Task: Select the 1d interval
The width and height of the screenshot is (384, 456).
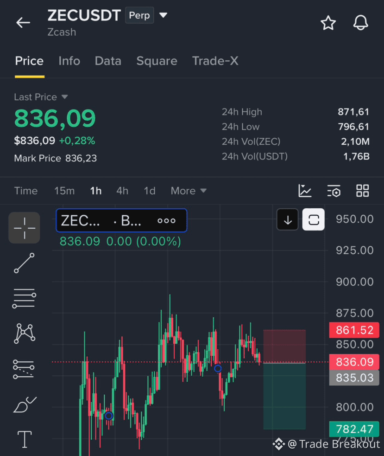Action: (x=150, y=191)
